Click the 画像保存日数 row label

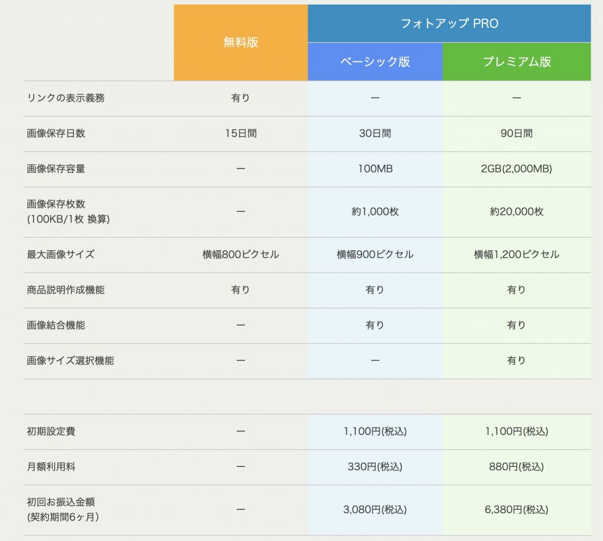click(x=56, y=134)
